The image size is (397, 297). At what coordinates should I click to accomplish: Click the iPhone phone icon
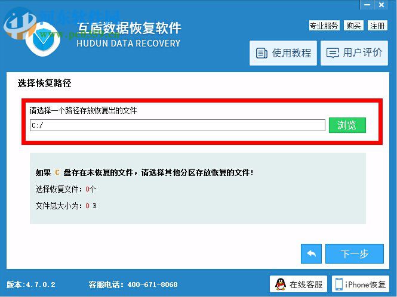[339, 284]
